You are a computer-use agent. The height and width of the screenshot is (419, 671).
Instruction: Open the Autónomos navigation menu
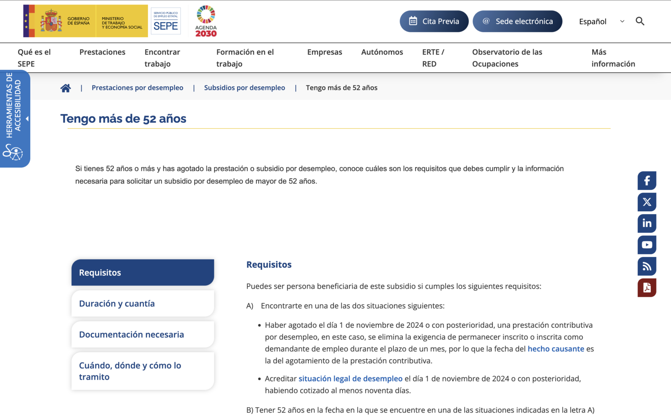[x=382, y=52]
